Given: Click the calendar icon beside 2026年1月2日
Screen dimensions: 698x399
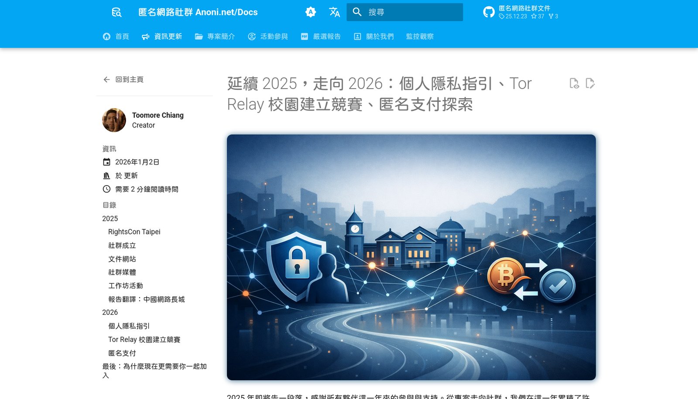Looking at the screenshot, I should tap(106, 162).
